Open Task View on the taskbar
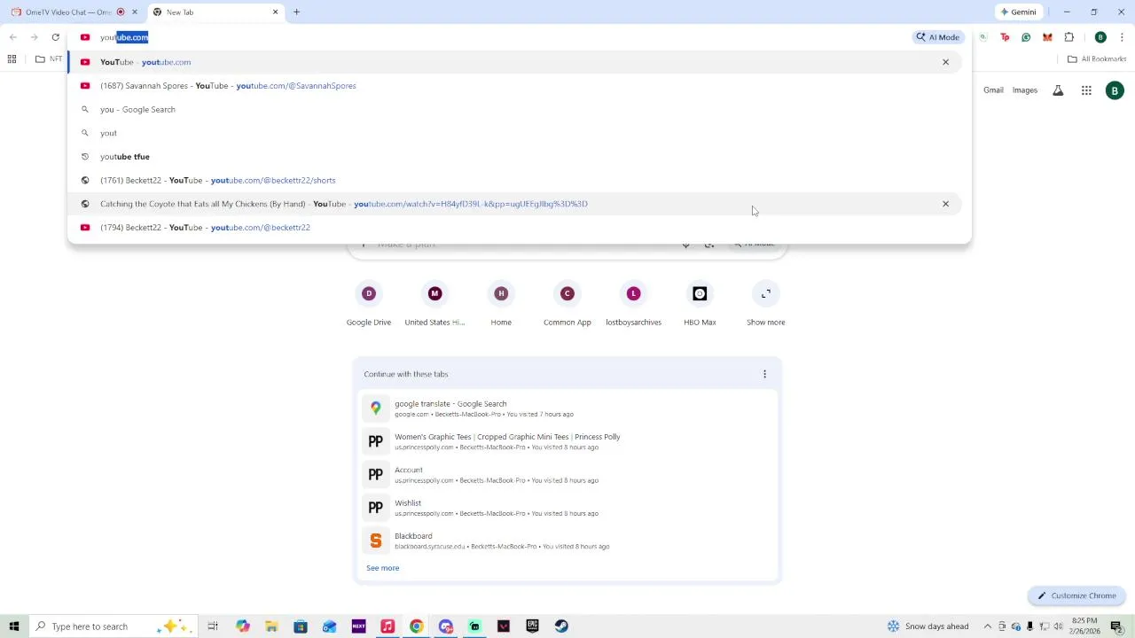The image size is (1135, 638). click(213, 626)
